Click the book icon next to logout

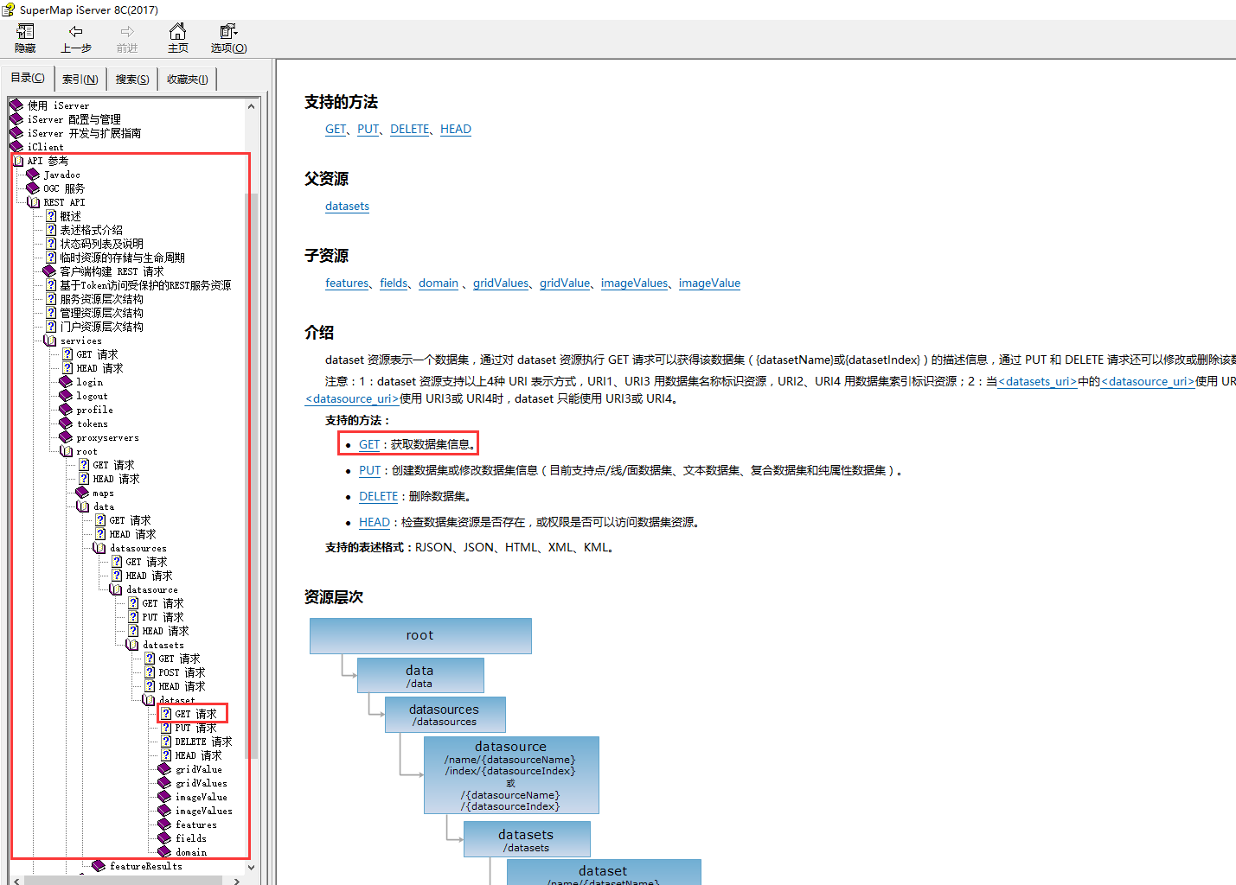tap(66, 396)
